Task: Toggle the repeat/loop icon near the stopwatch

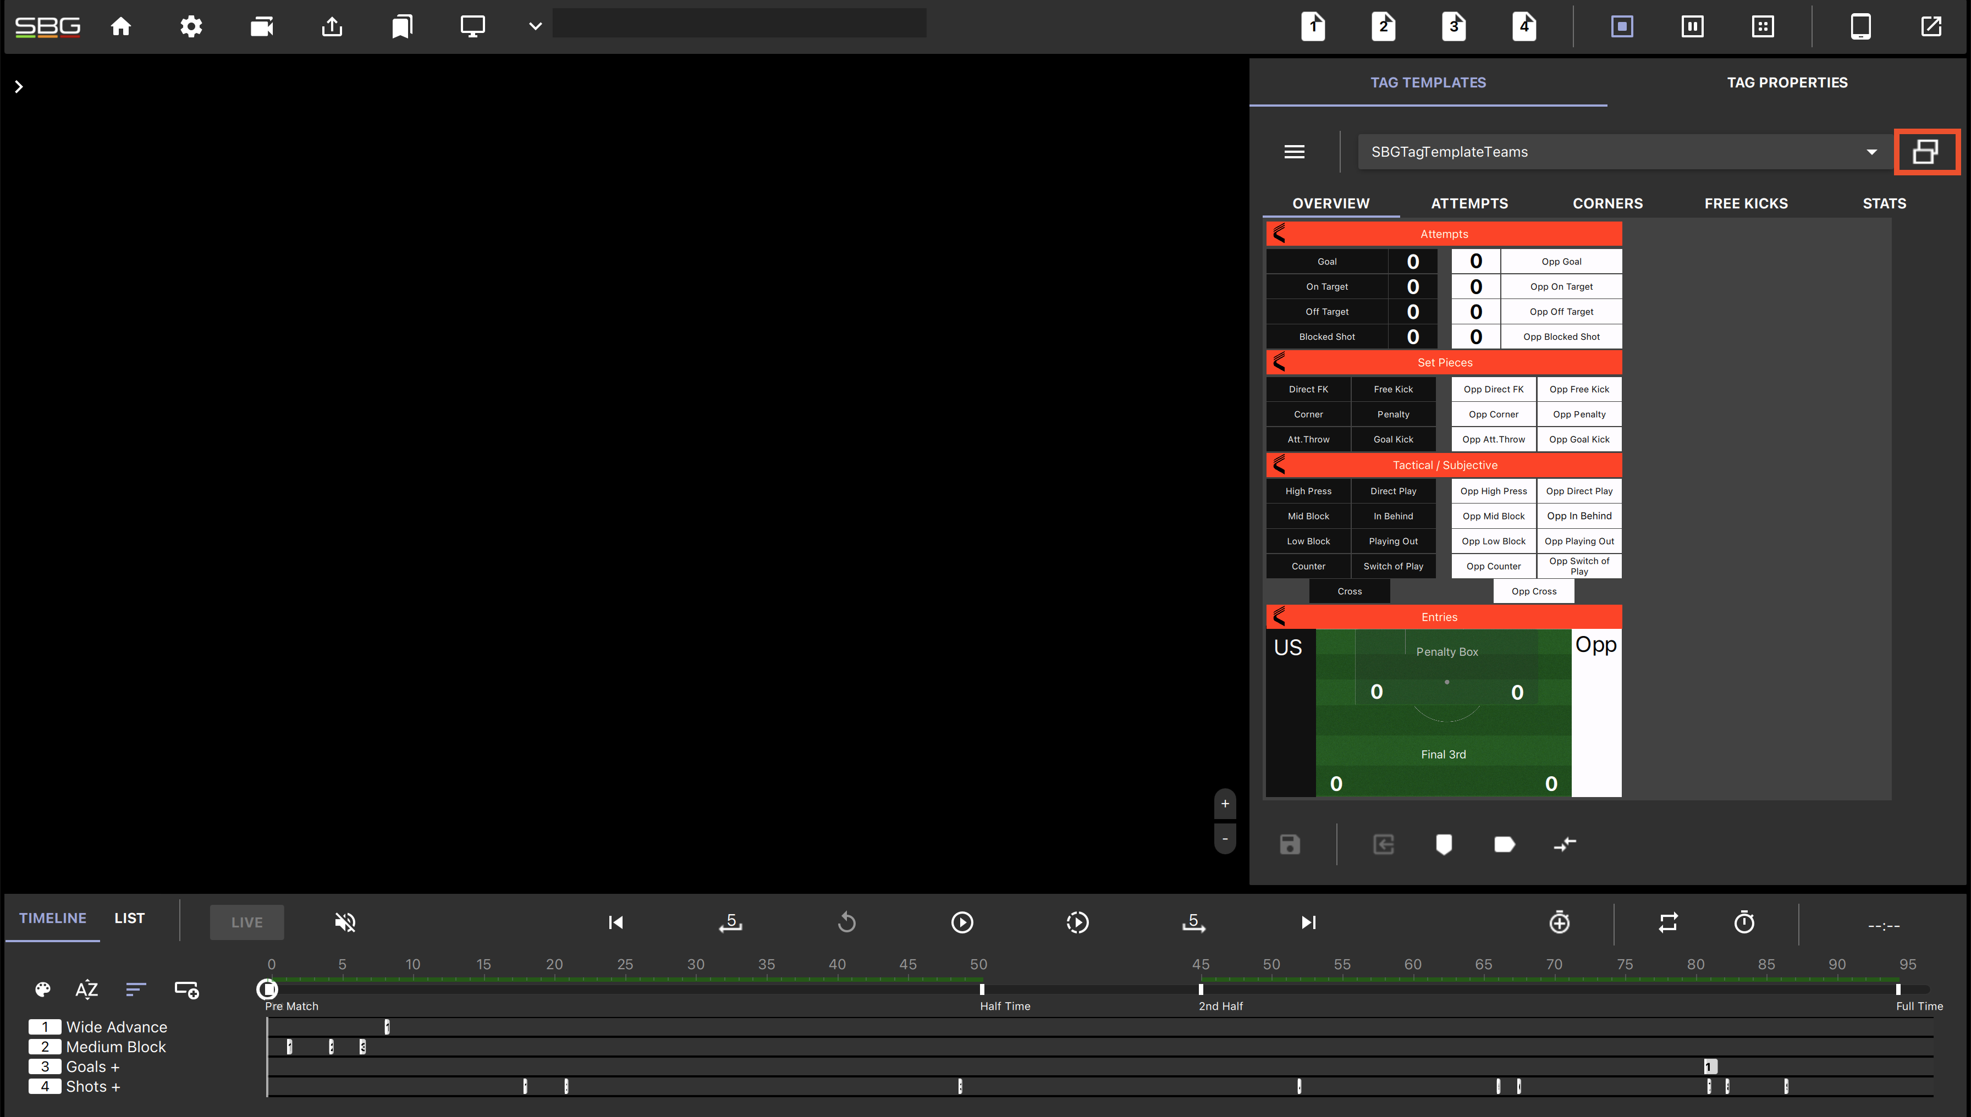Action: pyautogui.click(x=1668, y=922)
